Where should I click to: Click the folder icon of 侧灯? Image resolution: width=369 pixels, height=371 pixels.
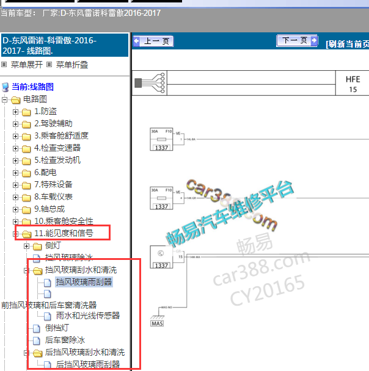pos(37,247)
